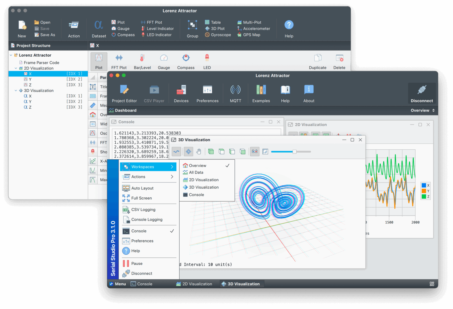Duplicate the X dataset using the Duplicate icon
The width and height of the screenshot is (453, 309).
(317, 61)
